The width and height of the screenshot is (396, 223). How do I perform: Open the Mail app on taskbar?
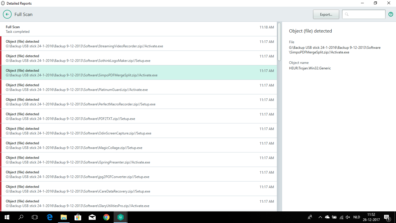coord(92,217)
